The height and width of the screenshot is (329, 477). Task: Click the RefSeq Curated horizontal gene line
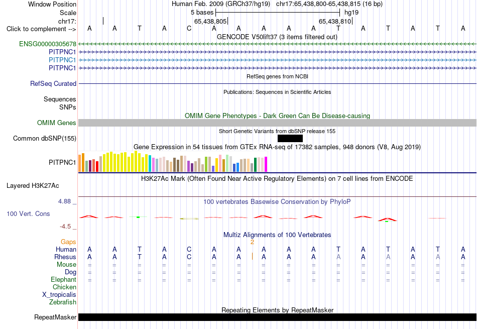[x=278, y=83]
